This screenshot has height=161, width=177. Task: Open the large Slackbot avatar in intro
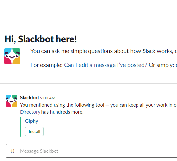[x=12, y=56]
